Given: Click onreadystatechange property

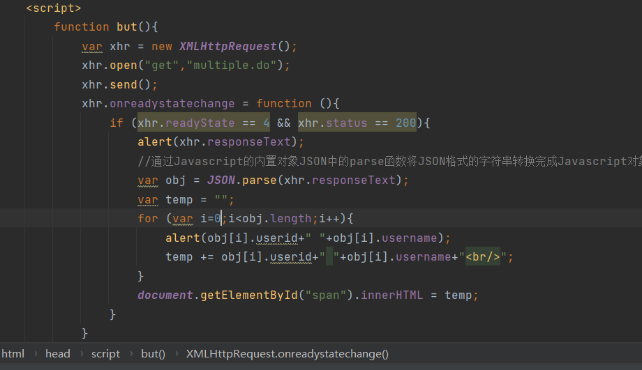Looking at the screenshot, I should (172, 103).
